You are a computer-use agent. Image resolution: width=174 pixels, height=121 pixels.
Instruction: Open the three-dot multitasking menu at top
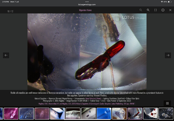pyautogui.click(x=87, y=2)
